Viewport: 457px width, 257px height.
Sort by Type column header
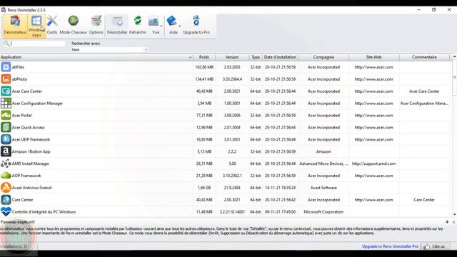[x=256, y=57]
